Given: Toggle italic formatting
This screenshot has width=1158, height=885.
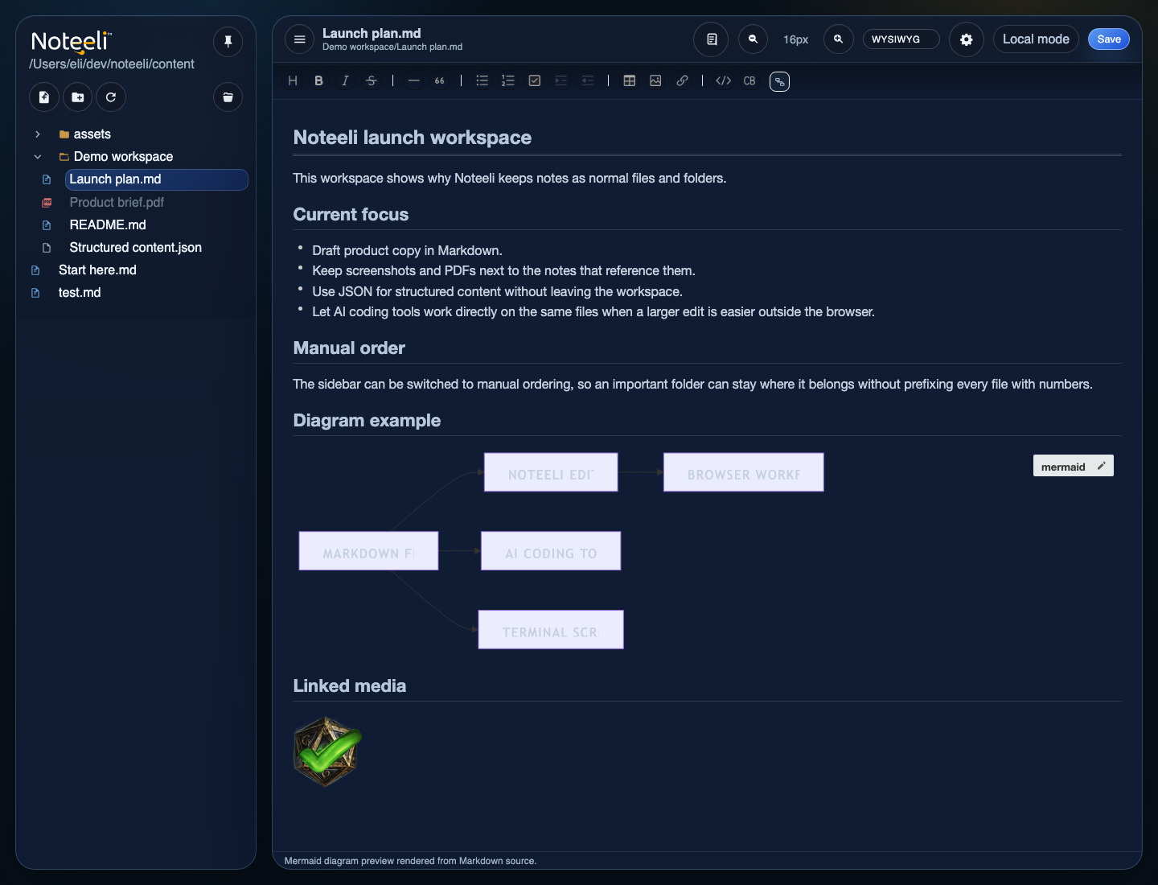Looking at the screenshot, I should pyautogui.click(x=345, y=80).
